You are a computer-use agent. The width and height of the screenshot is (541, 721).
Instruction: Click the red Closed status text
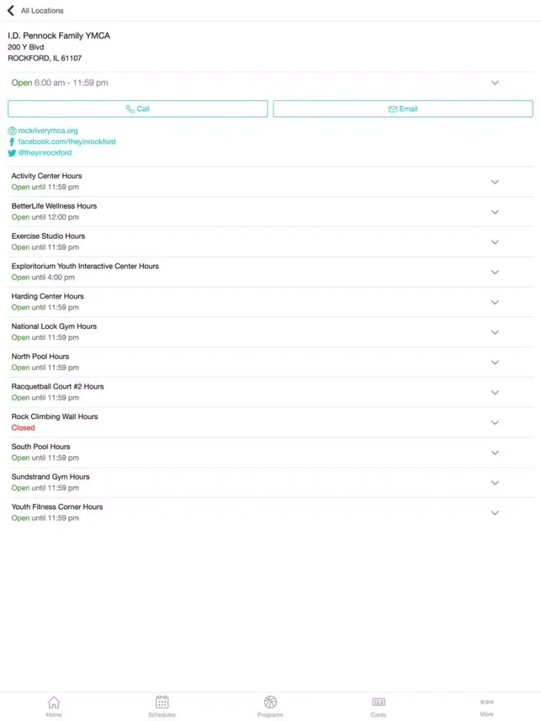[x=23, y=428]
